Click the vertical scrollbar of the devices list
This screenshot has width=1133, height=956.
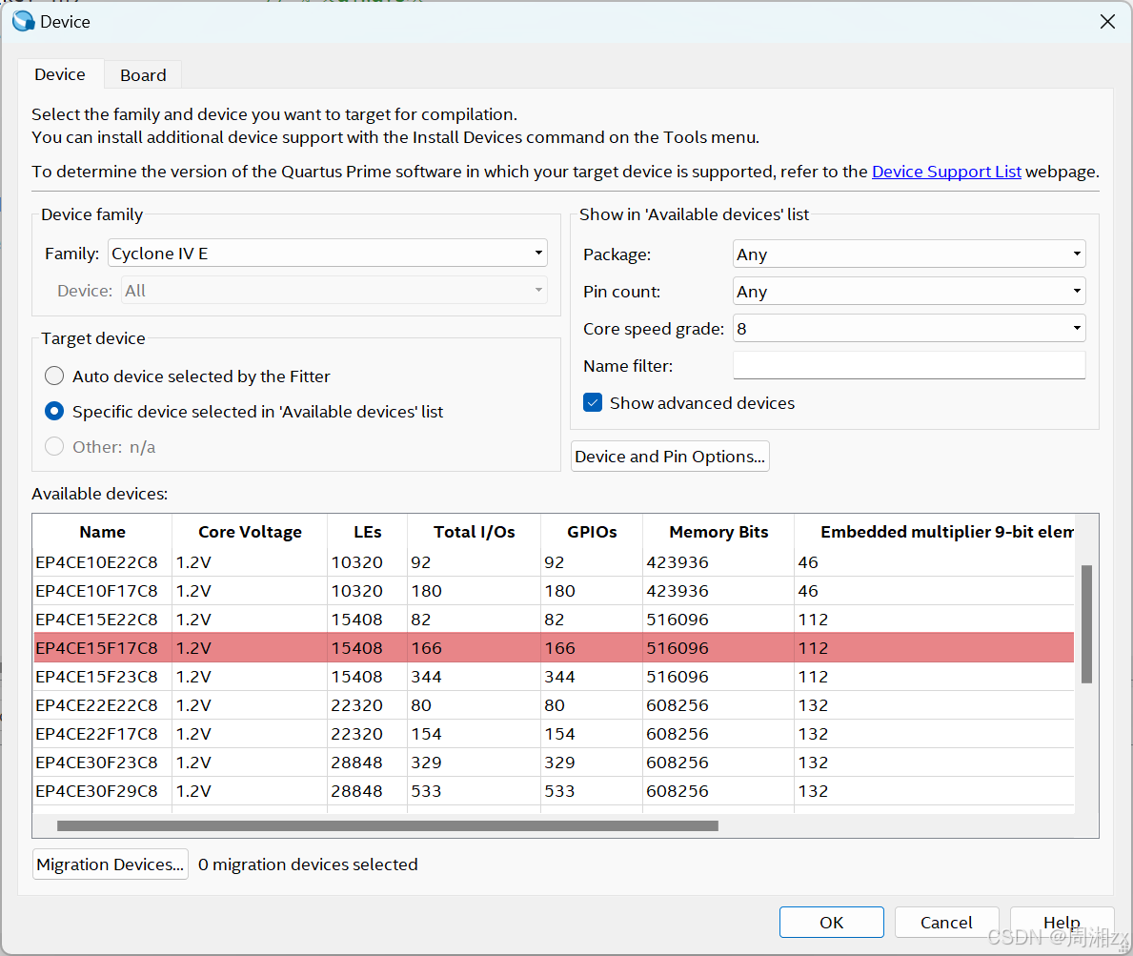(1086, 624)
